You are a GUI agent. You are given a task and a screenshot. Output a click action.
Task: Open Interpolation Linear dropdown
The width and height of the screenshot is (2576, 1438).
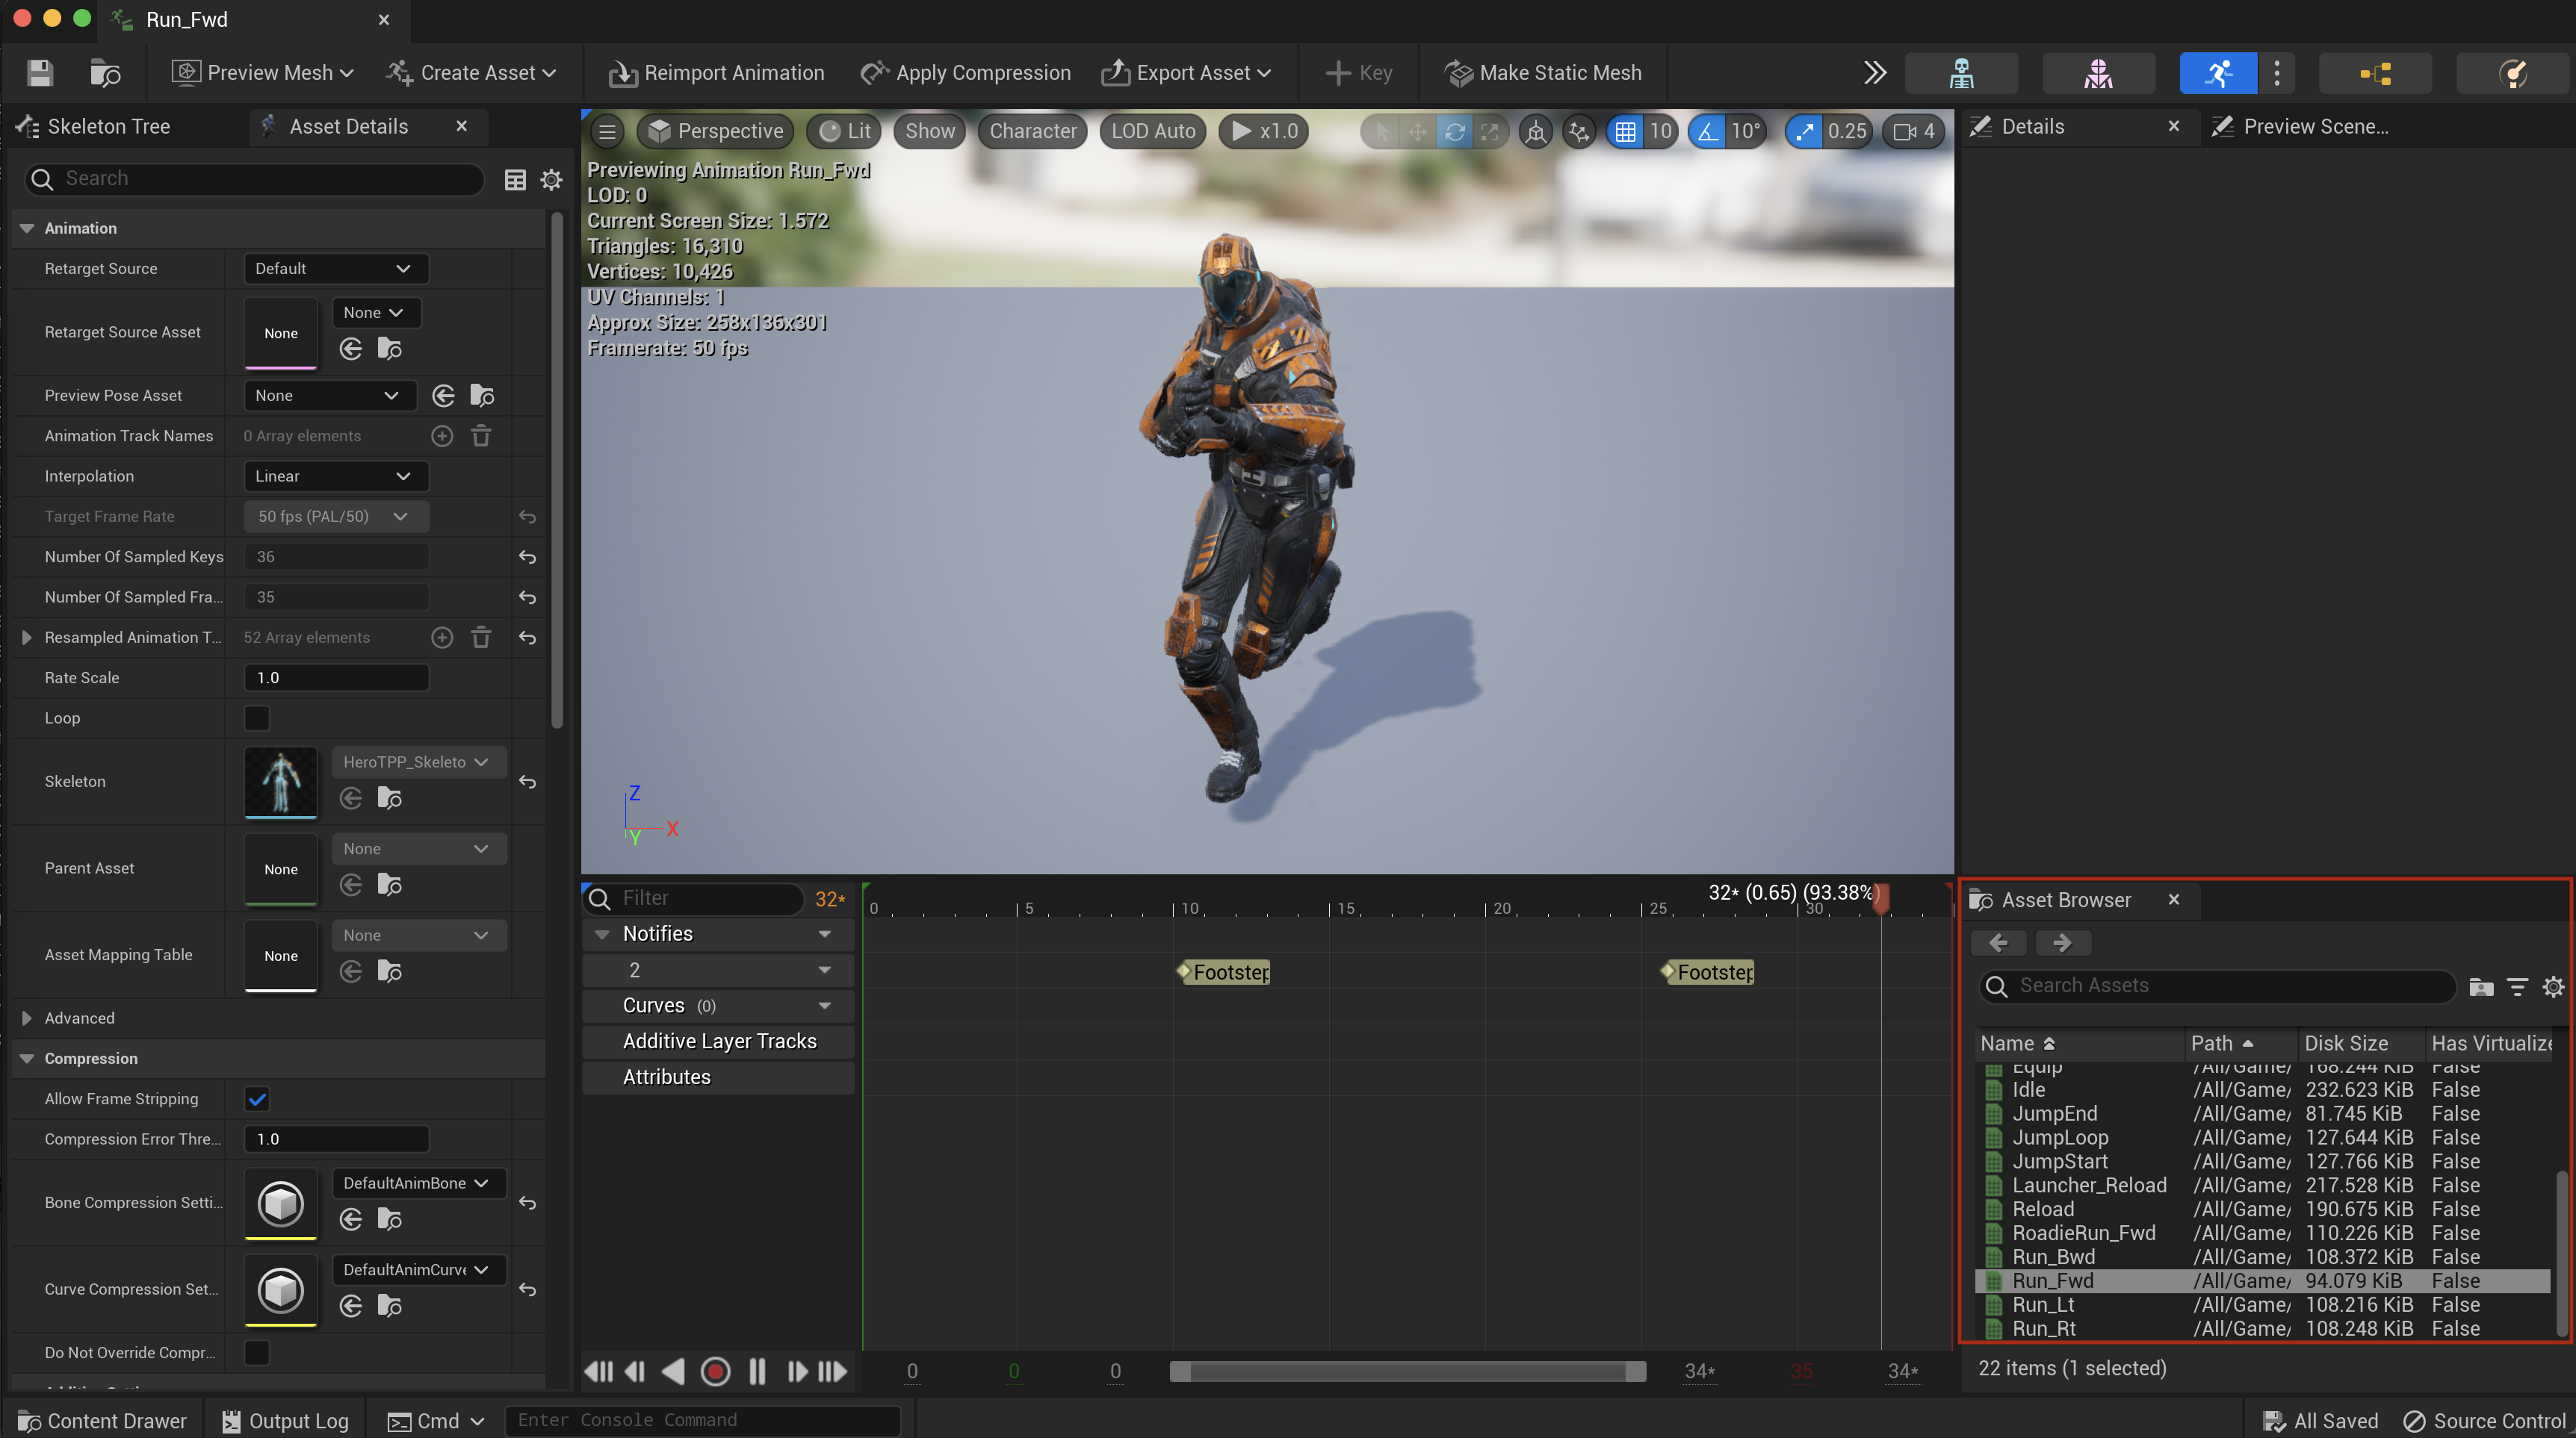[x=336, y=476]
